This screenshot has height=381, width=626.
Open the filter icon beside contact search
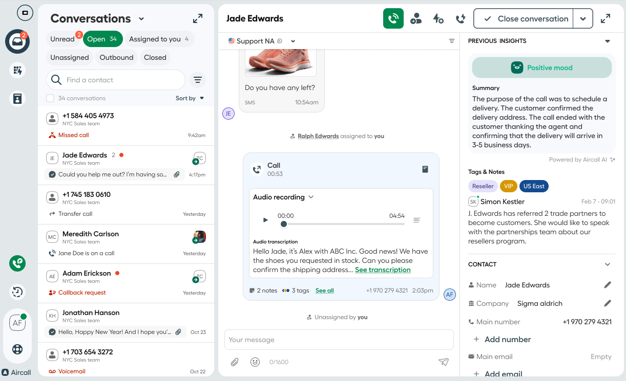click(x=197, y=80)
